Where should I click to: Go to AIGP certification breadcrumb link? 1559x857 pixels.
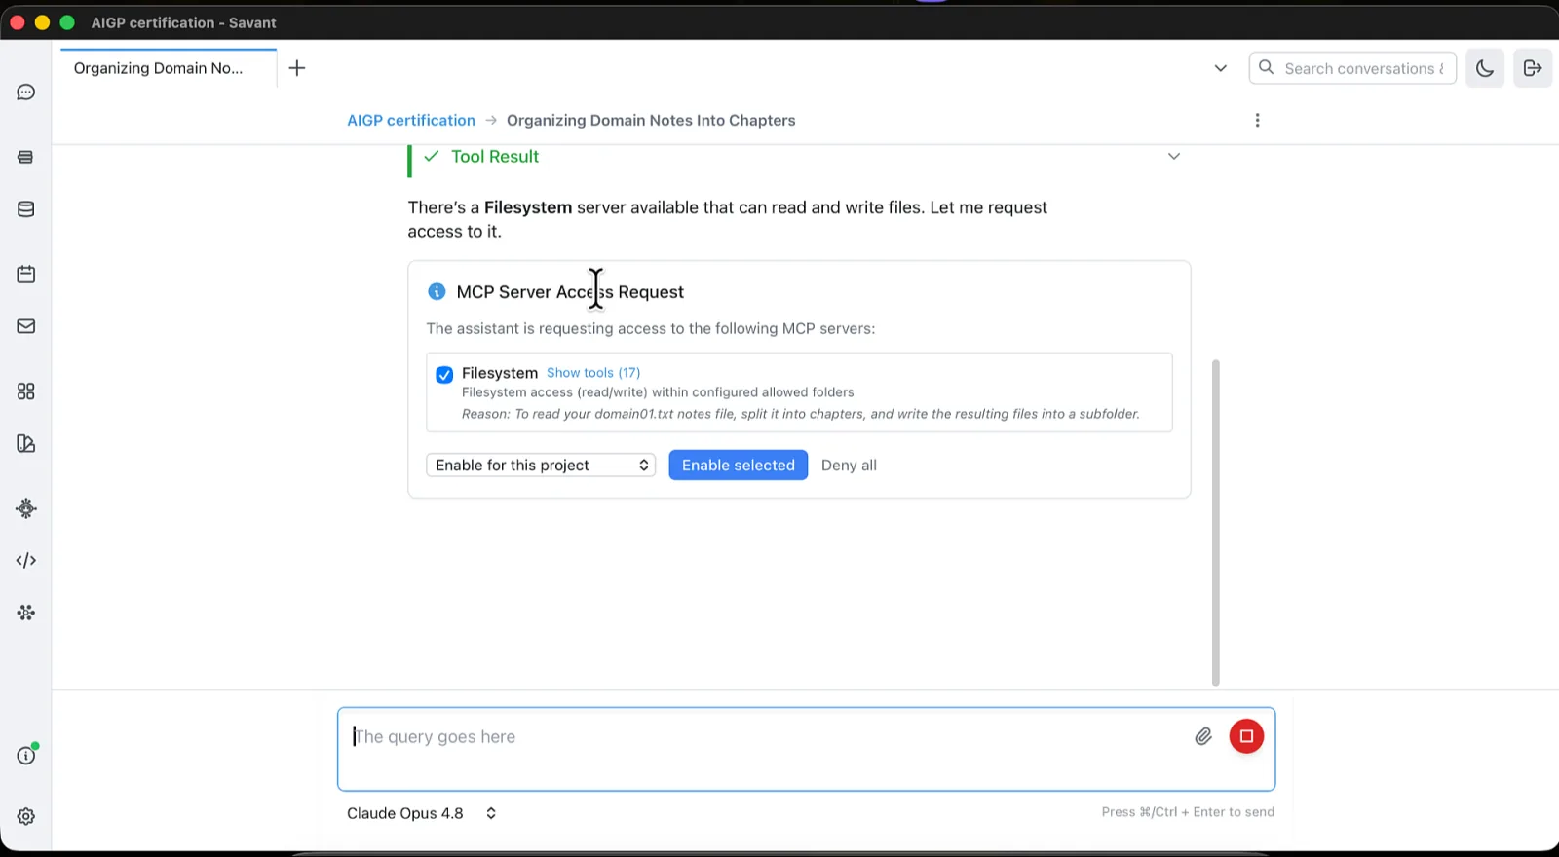click(411, 120)
